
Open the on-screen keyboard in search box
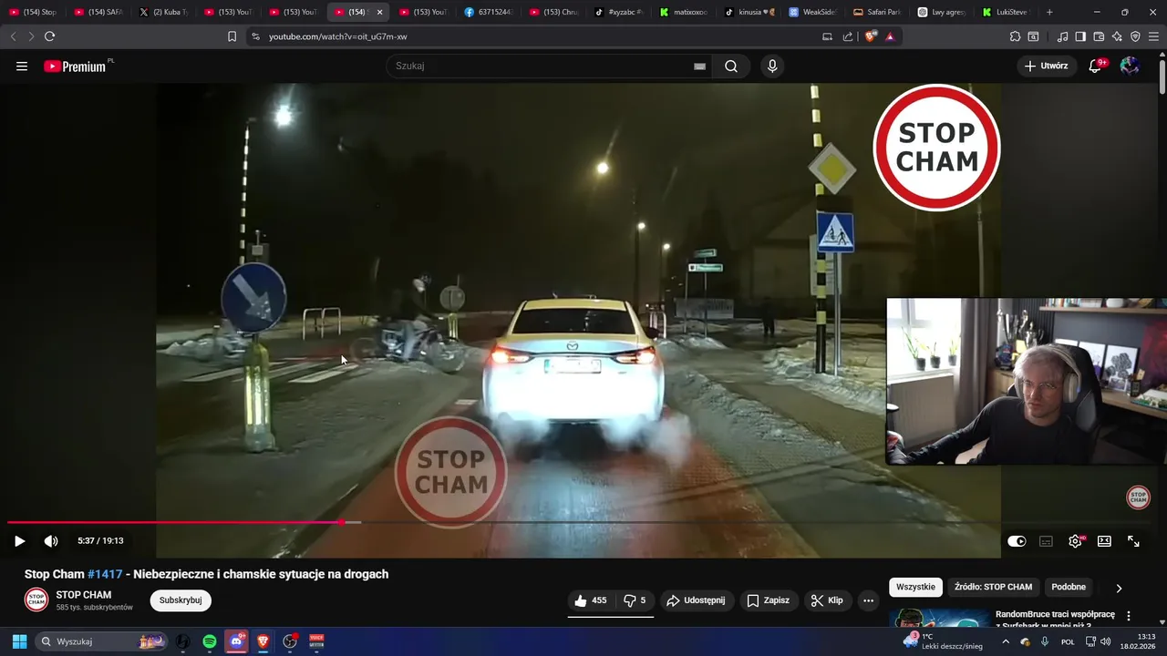click(x=699, y=67)
